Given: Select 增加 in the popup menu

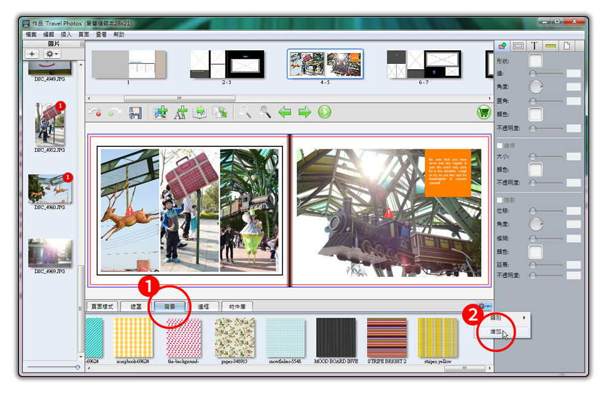Looking at the screenshot, I should point(498,332).
